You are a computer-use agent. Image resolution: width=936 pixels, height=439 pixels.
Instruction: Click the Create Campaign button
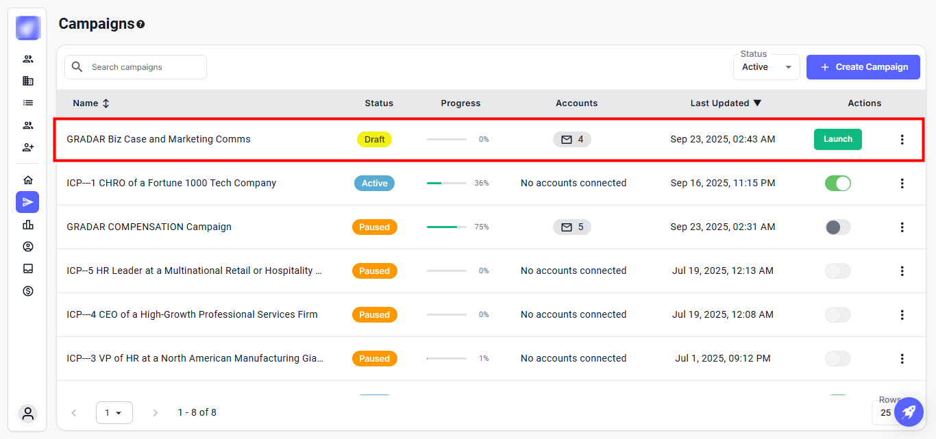pyautogui.click(x=863, y=67)
